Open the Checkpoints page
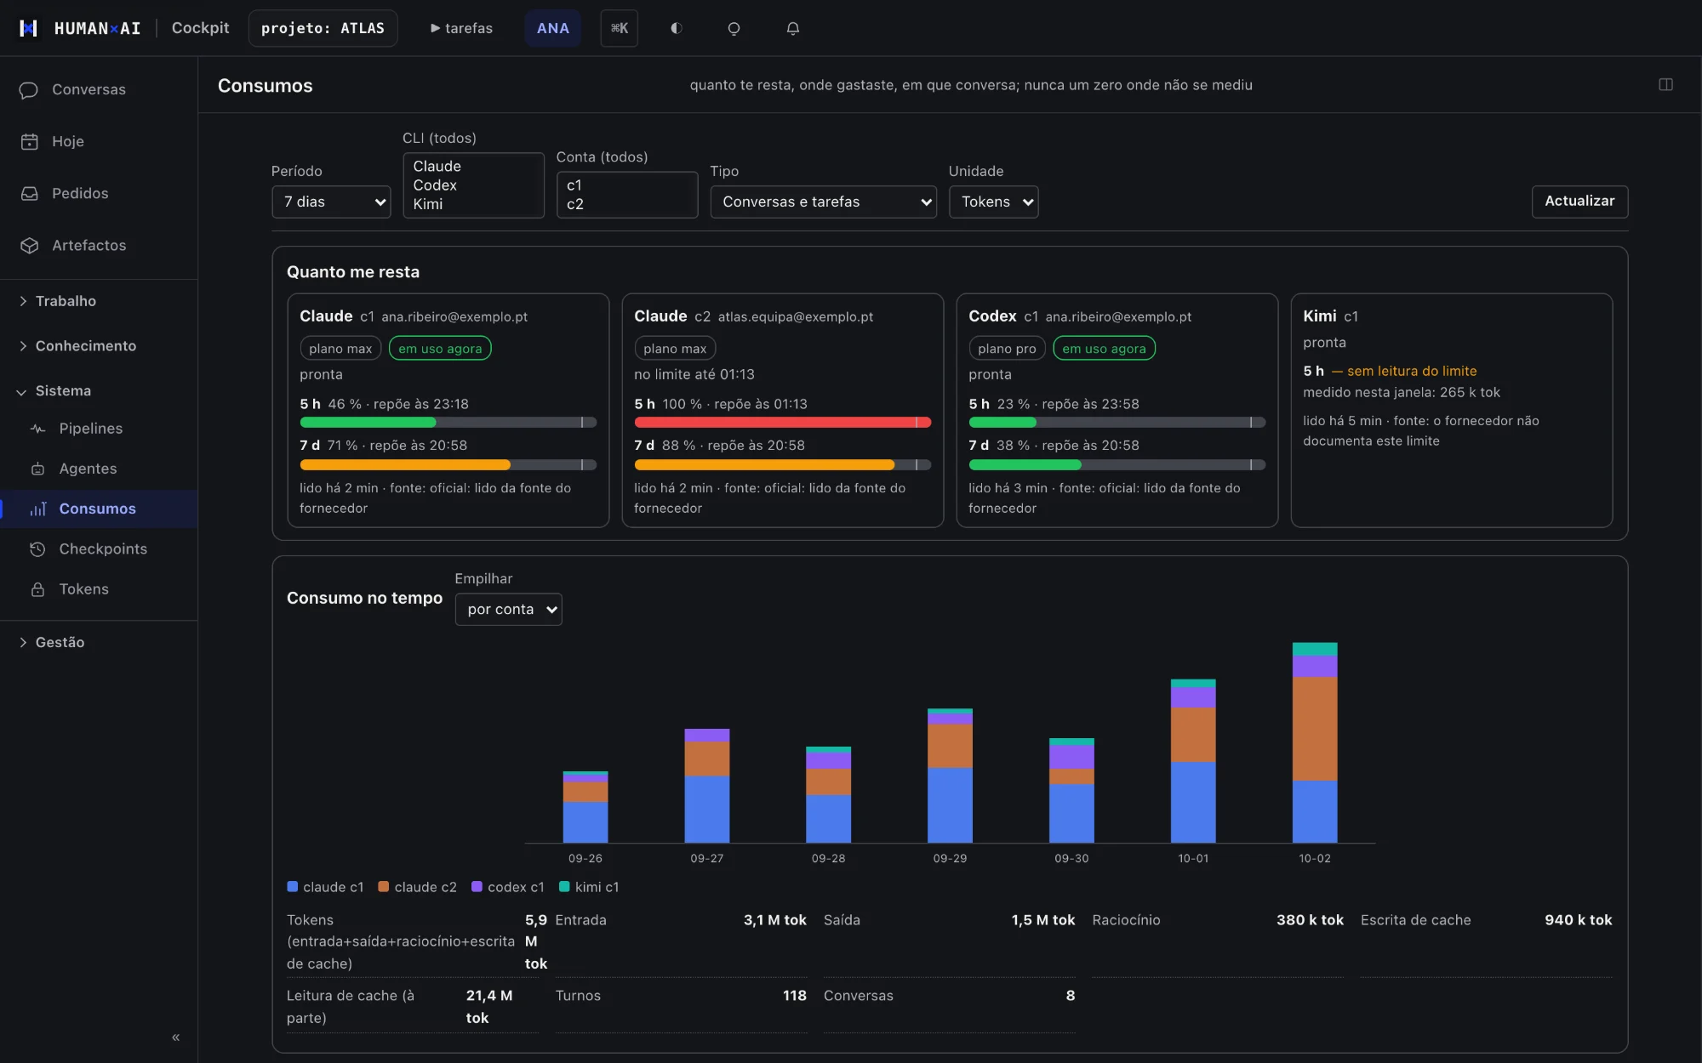The image size is (1702, 1063). [x=99, y=549]
